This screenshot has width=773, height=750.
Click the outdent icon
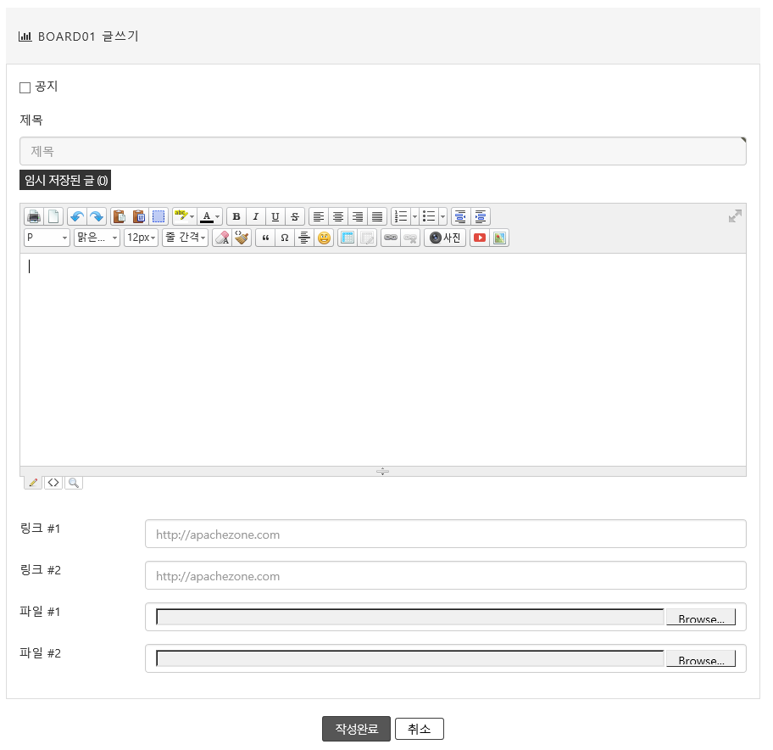(460, 216)
